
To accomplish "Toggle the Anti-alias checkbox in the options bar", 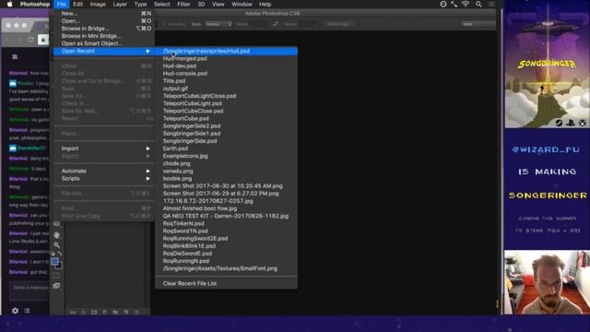I will coord(164,24).
